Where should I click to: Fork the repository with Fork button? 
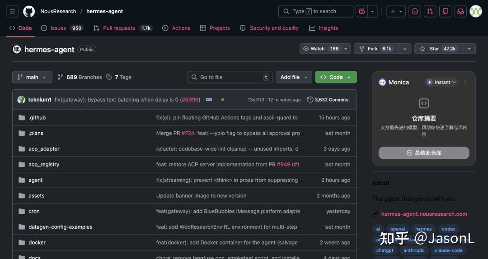point(376,49)
